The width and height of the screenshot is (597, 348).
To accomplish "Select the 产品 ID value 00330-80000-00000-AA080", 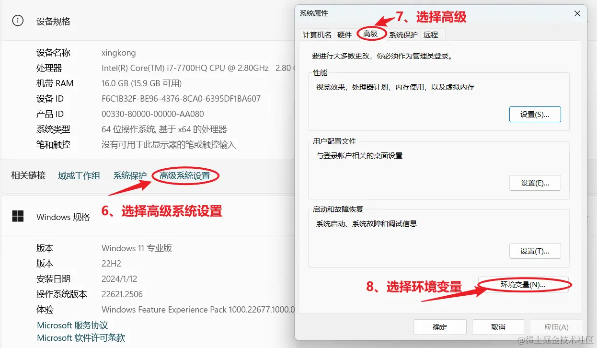I will (153, 114).
